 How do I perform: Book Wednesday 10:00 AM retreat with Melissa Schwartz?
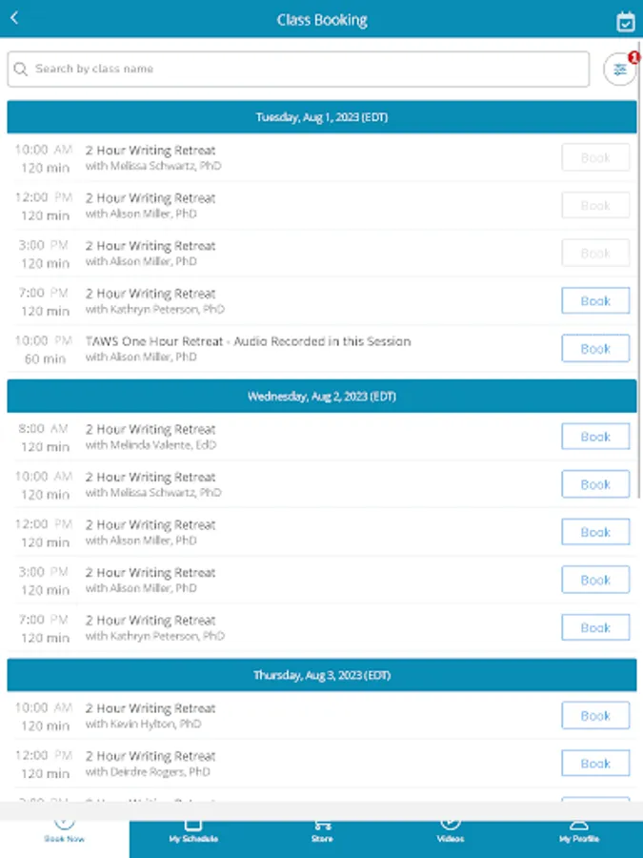(595, 484)
